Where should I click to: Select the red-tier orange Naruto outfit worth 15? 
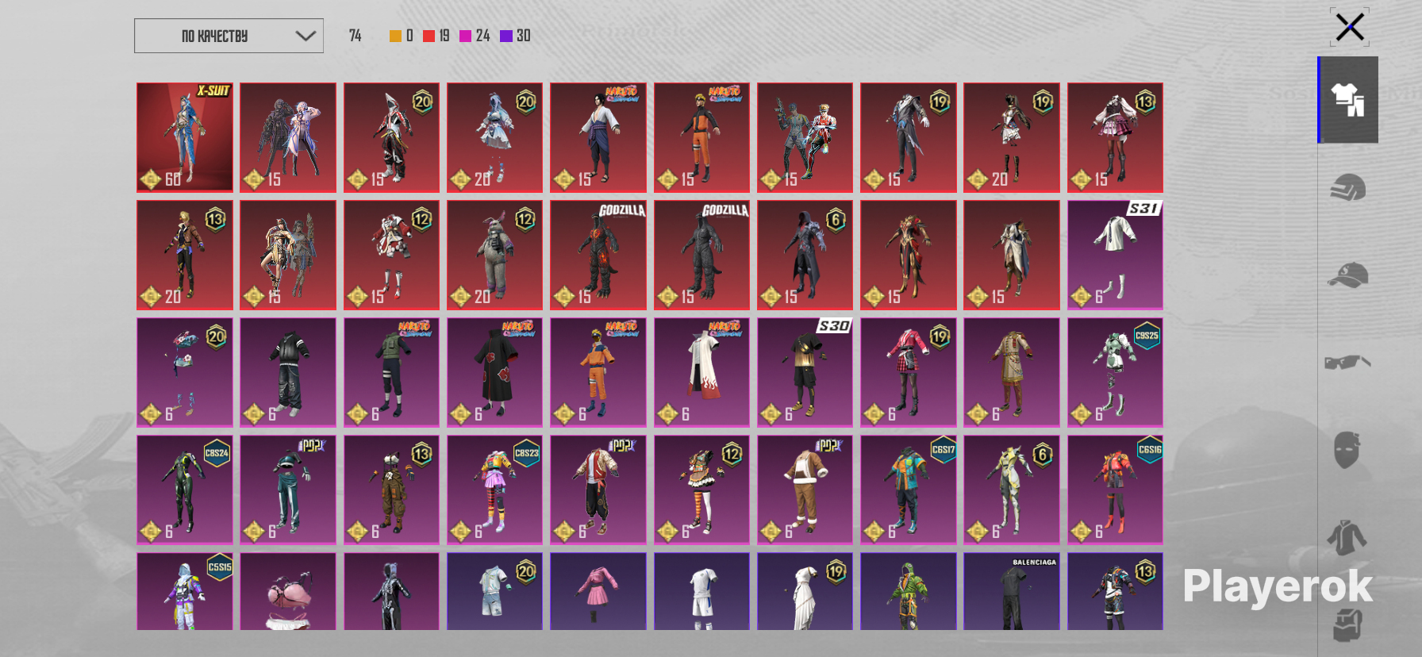pyautogui.click(x=701, y=137)
